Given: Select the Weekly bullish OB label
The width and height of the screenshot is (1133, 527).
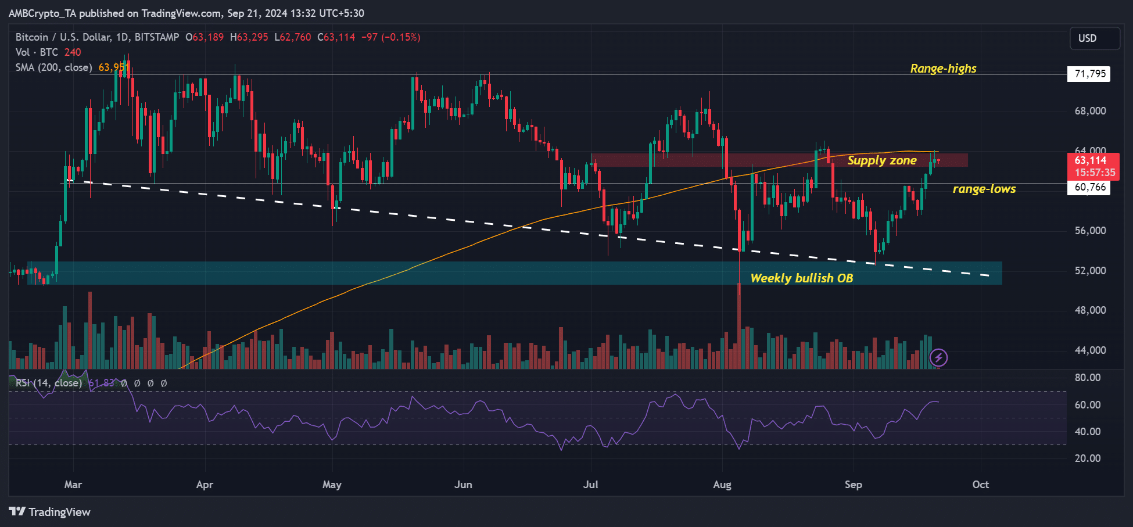Looking at the screenshot, I should click(x=802, y=278).
